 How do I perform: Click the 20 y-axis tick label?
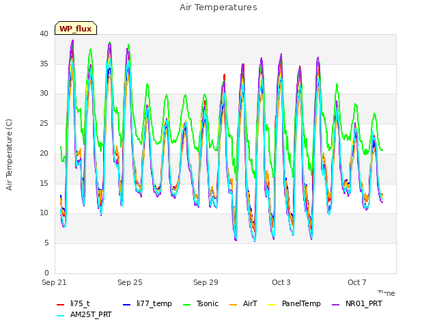pos(44,153)
